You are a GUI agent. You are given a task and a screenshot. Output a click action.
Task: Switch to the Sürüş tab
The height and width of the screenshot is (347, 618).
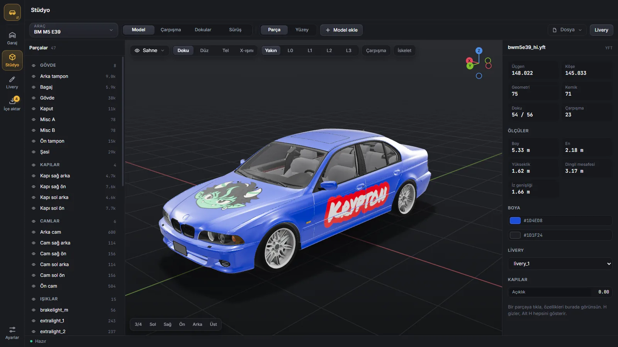coord(235,30)
